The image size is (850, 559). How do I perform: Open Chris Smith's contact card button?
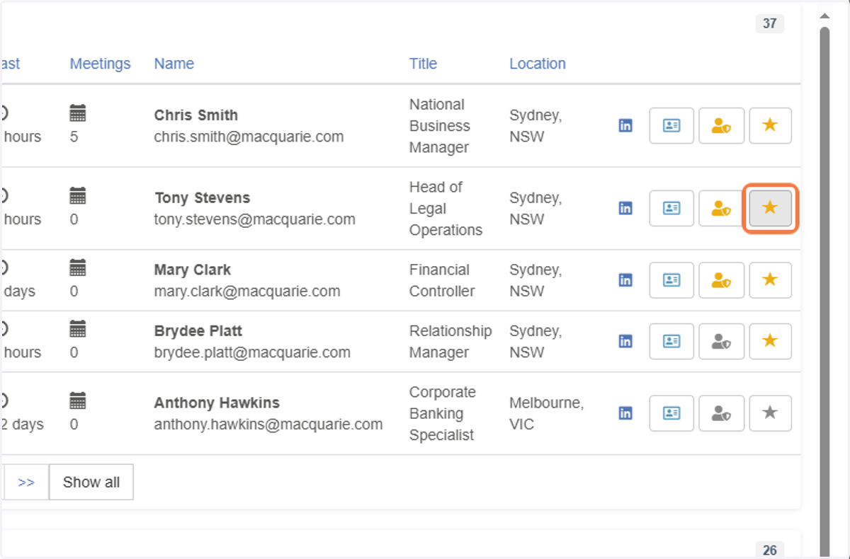[671, 126]
